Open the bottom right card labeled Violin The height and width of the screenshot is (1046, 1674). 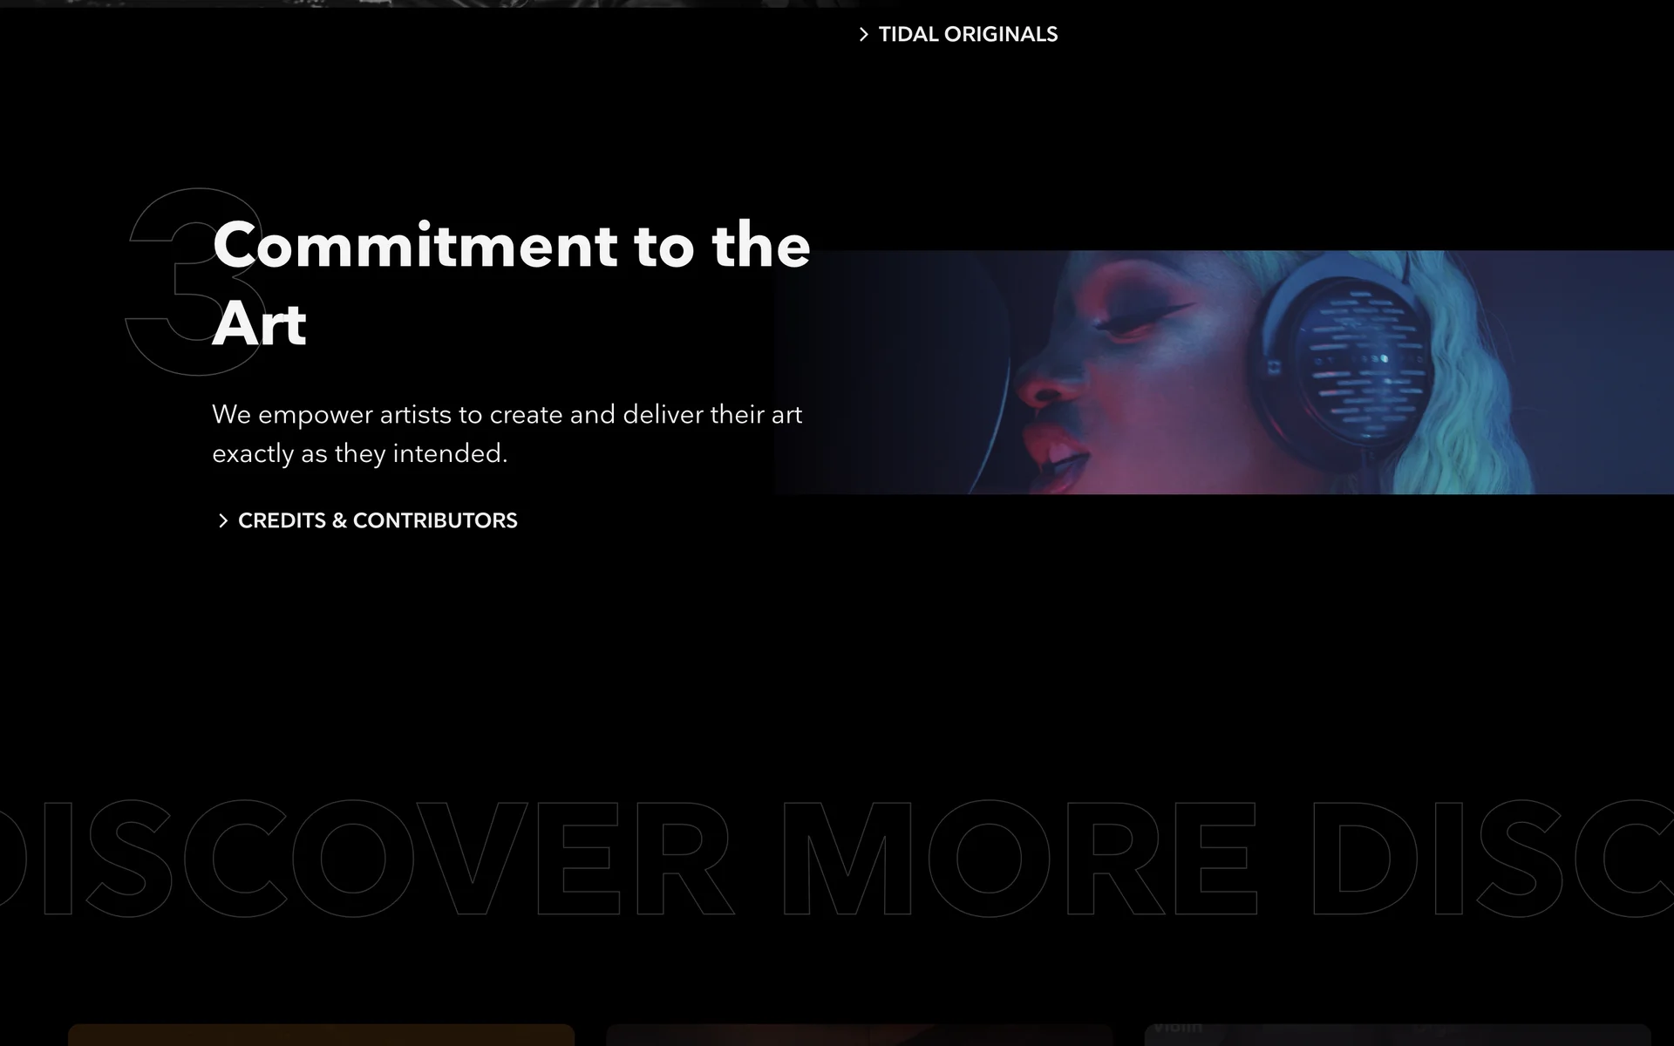(1397, 1036)
